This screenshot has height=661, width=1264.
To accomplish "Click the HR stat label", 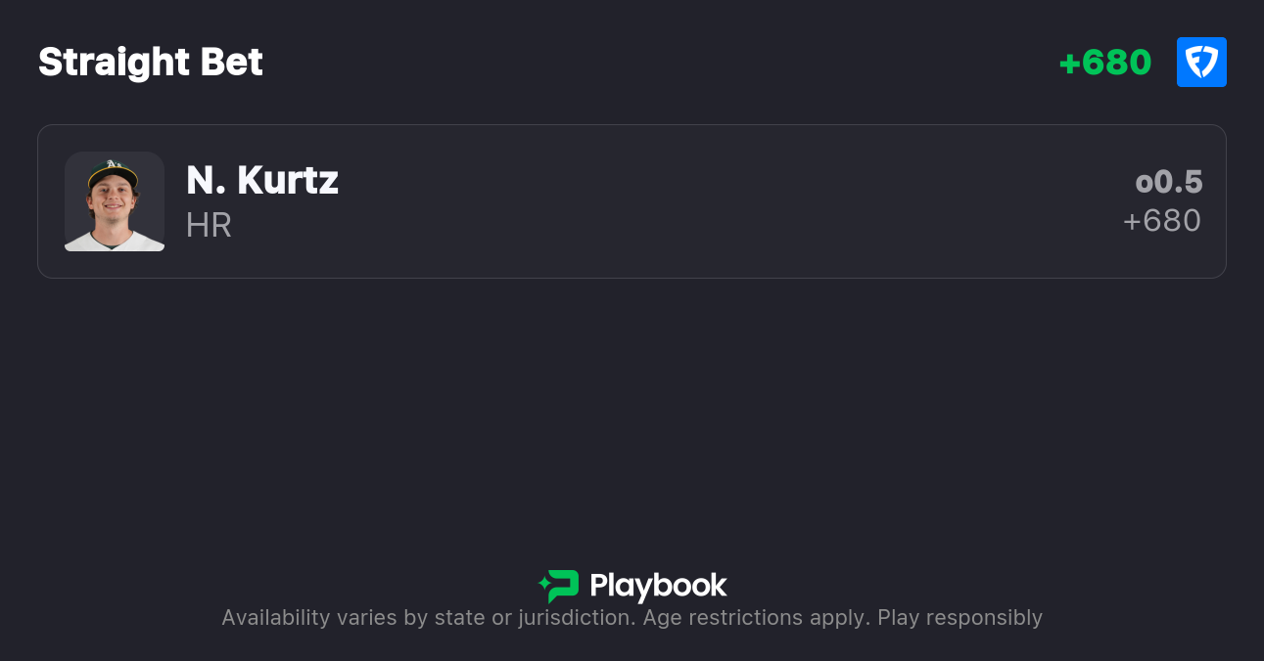I will 209,225.
